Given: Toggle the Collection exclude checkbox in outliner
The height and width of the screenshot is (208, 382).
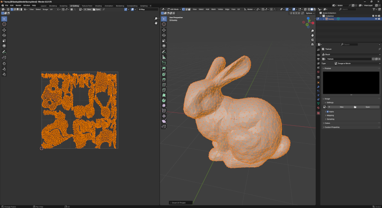Looking at the screenshot, I should click(x=373, y=16).
